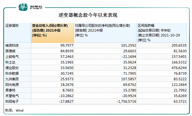
Task: Click revenue growth value -10.2862
Action: click(x=66, y=96)
